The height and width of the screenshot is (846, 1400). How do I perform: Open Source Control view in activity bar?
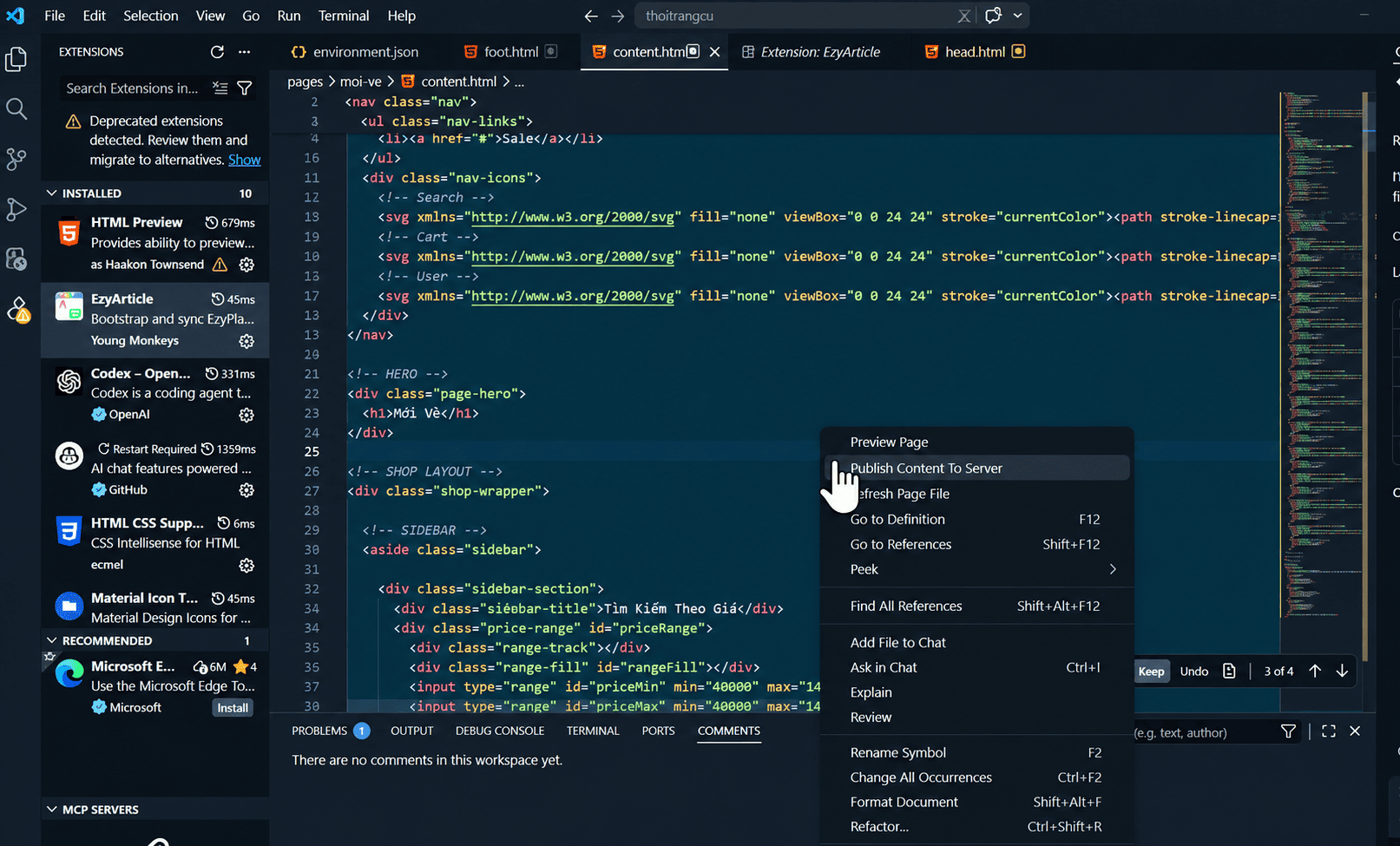[16, 159]
